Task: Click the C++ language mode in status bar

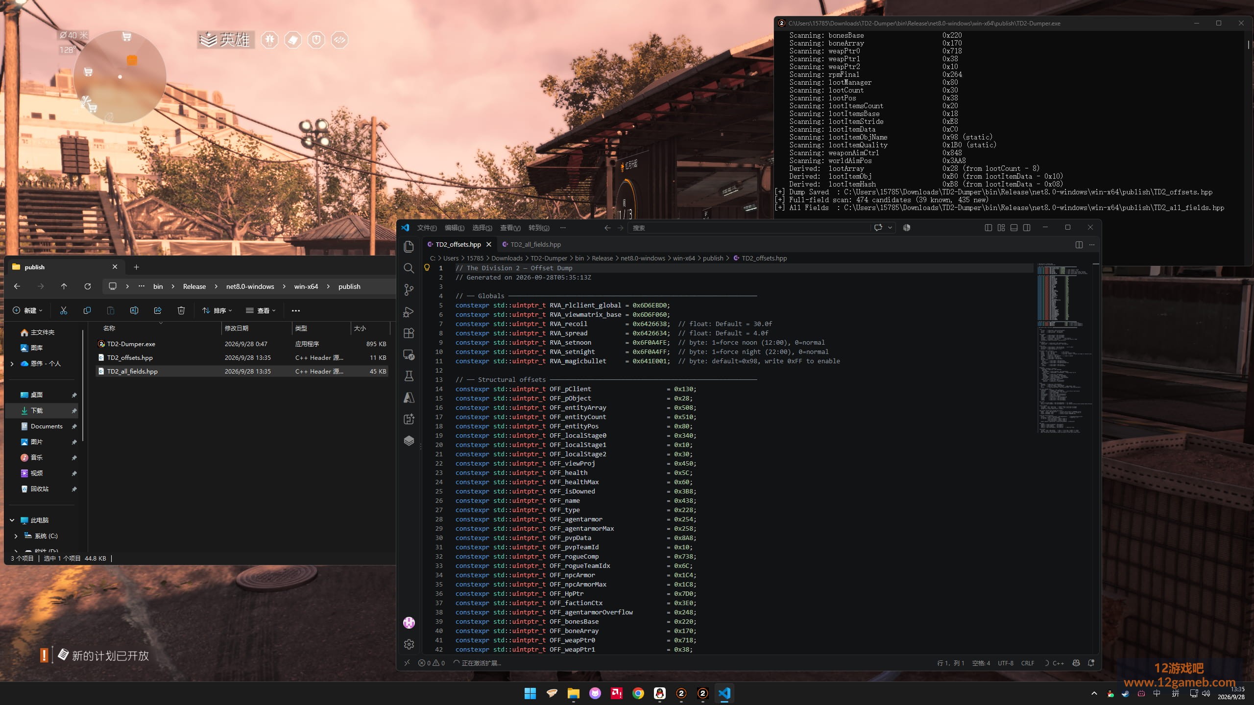Action: pos(1058,663)
